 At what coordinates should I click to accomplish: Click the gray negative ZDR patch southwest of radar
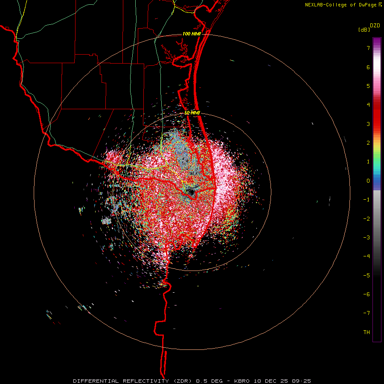point(107,221)
